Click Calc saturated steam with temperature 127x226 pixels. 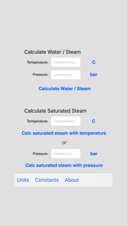(64, 133)
